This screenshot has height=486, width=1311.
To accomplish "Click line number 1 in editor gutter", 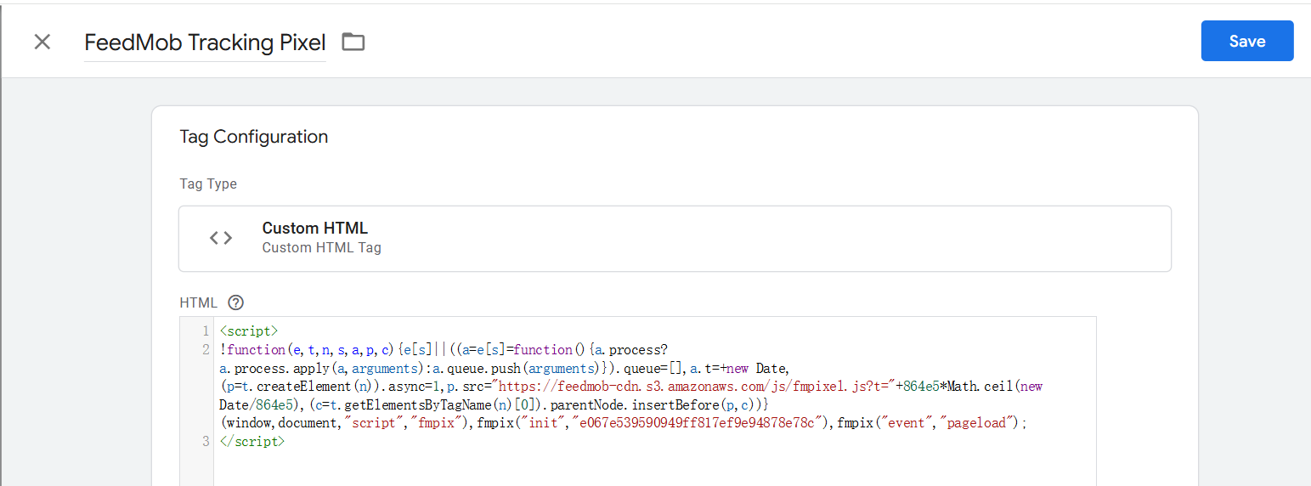I will click(206, 331).
